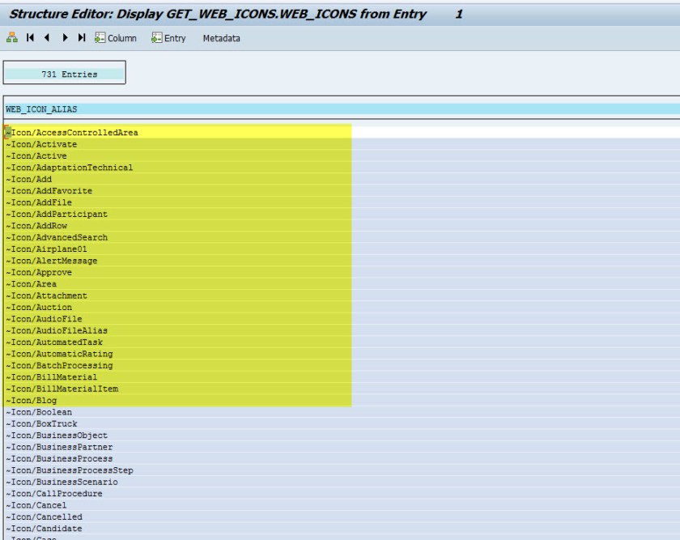Select row ~Icon/Boolean

tap(342, 412)
